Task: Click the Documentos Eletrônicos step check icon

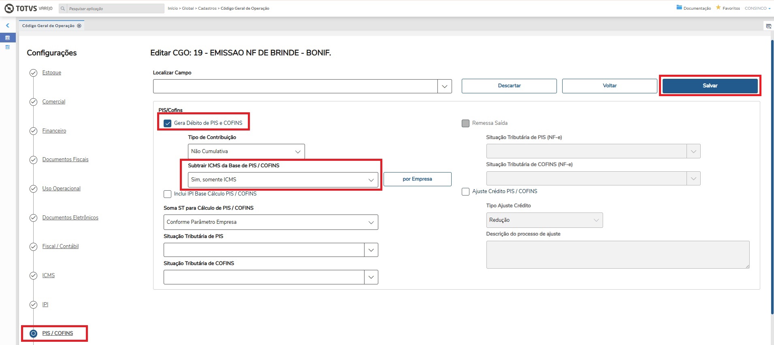Action: click(x=34, y=218)
